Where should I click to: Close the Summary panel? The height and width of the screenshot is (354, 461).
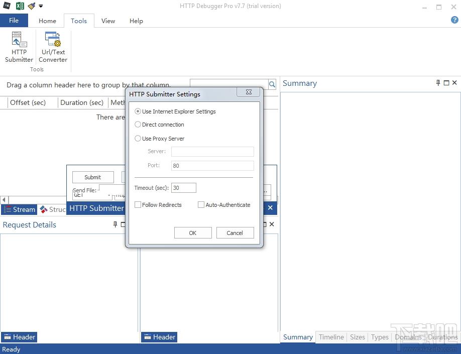click(x=454, y=83)
